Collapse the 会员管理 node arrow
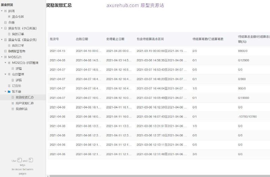The height and width of the screenshot is (177, 270). pyautogui.click(x=5, y=74)
